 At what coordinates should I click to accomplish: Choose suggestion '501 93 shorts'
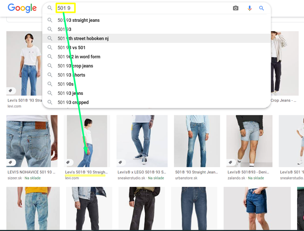point(156,75)
